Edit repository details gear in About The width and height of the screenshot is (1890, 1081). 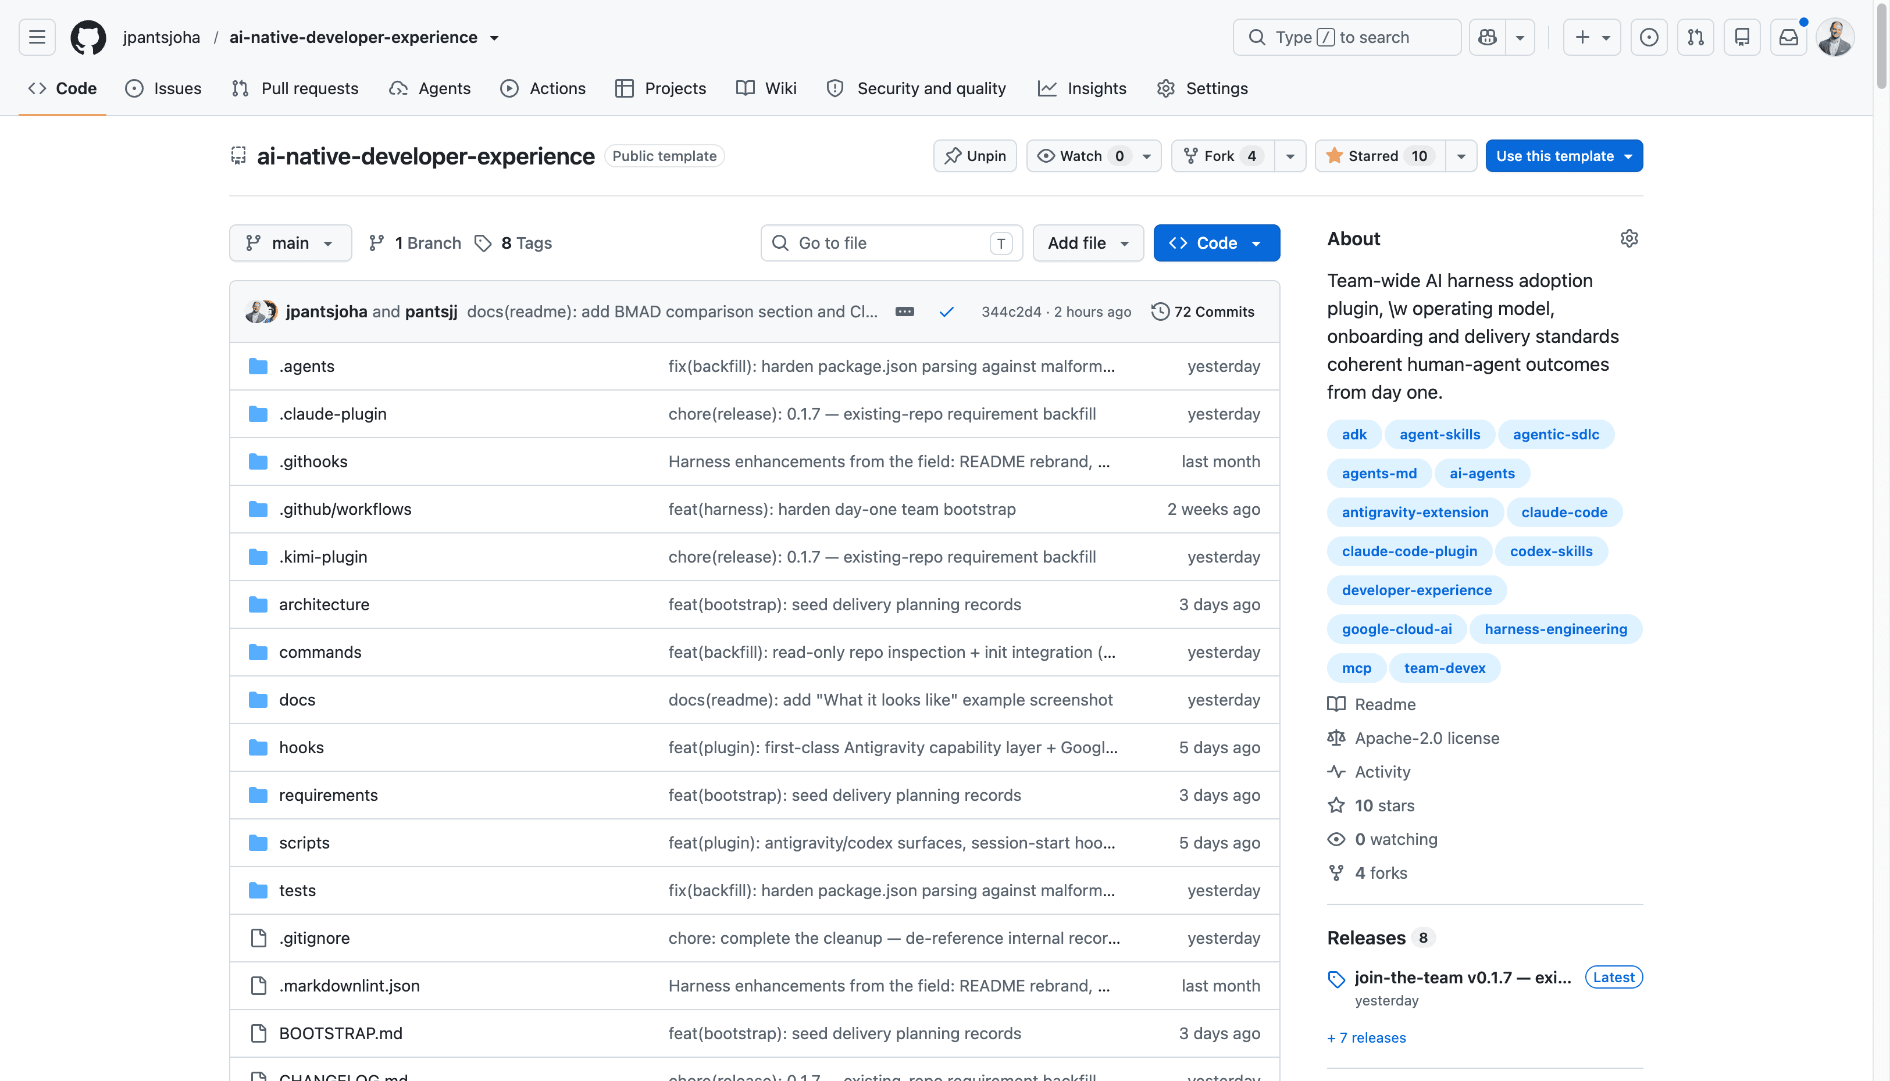point(1628,238)
